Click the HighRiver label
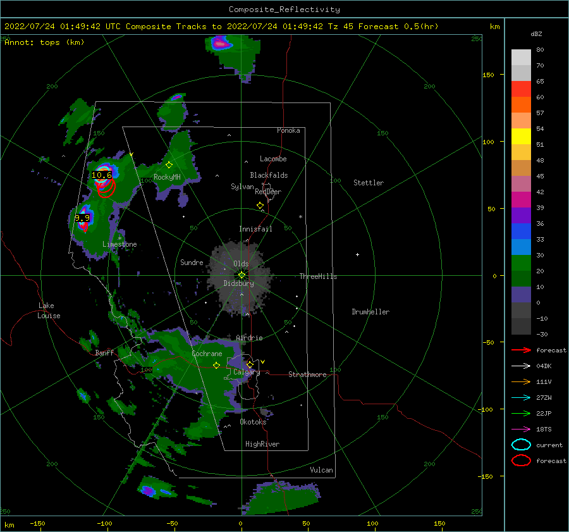Screen dimensions: 569x532 [262, 444]
